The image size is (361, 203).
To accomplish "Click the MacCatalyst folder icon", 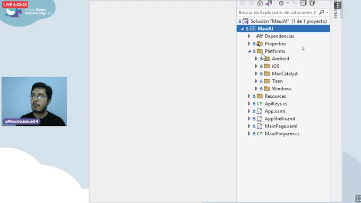I will point(267,73).
